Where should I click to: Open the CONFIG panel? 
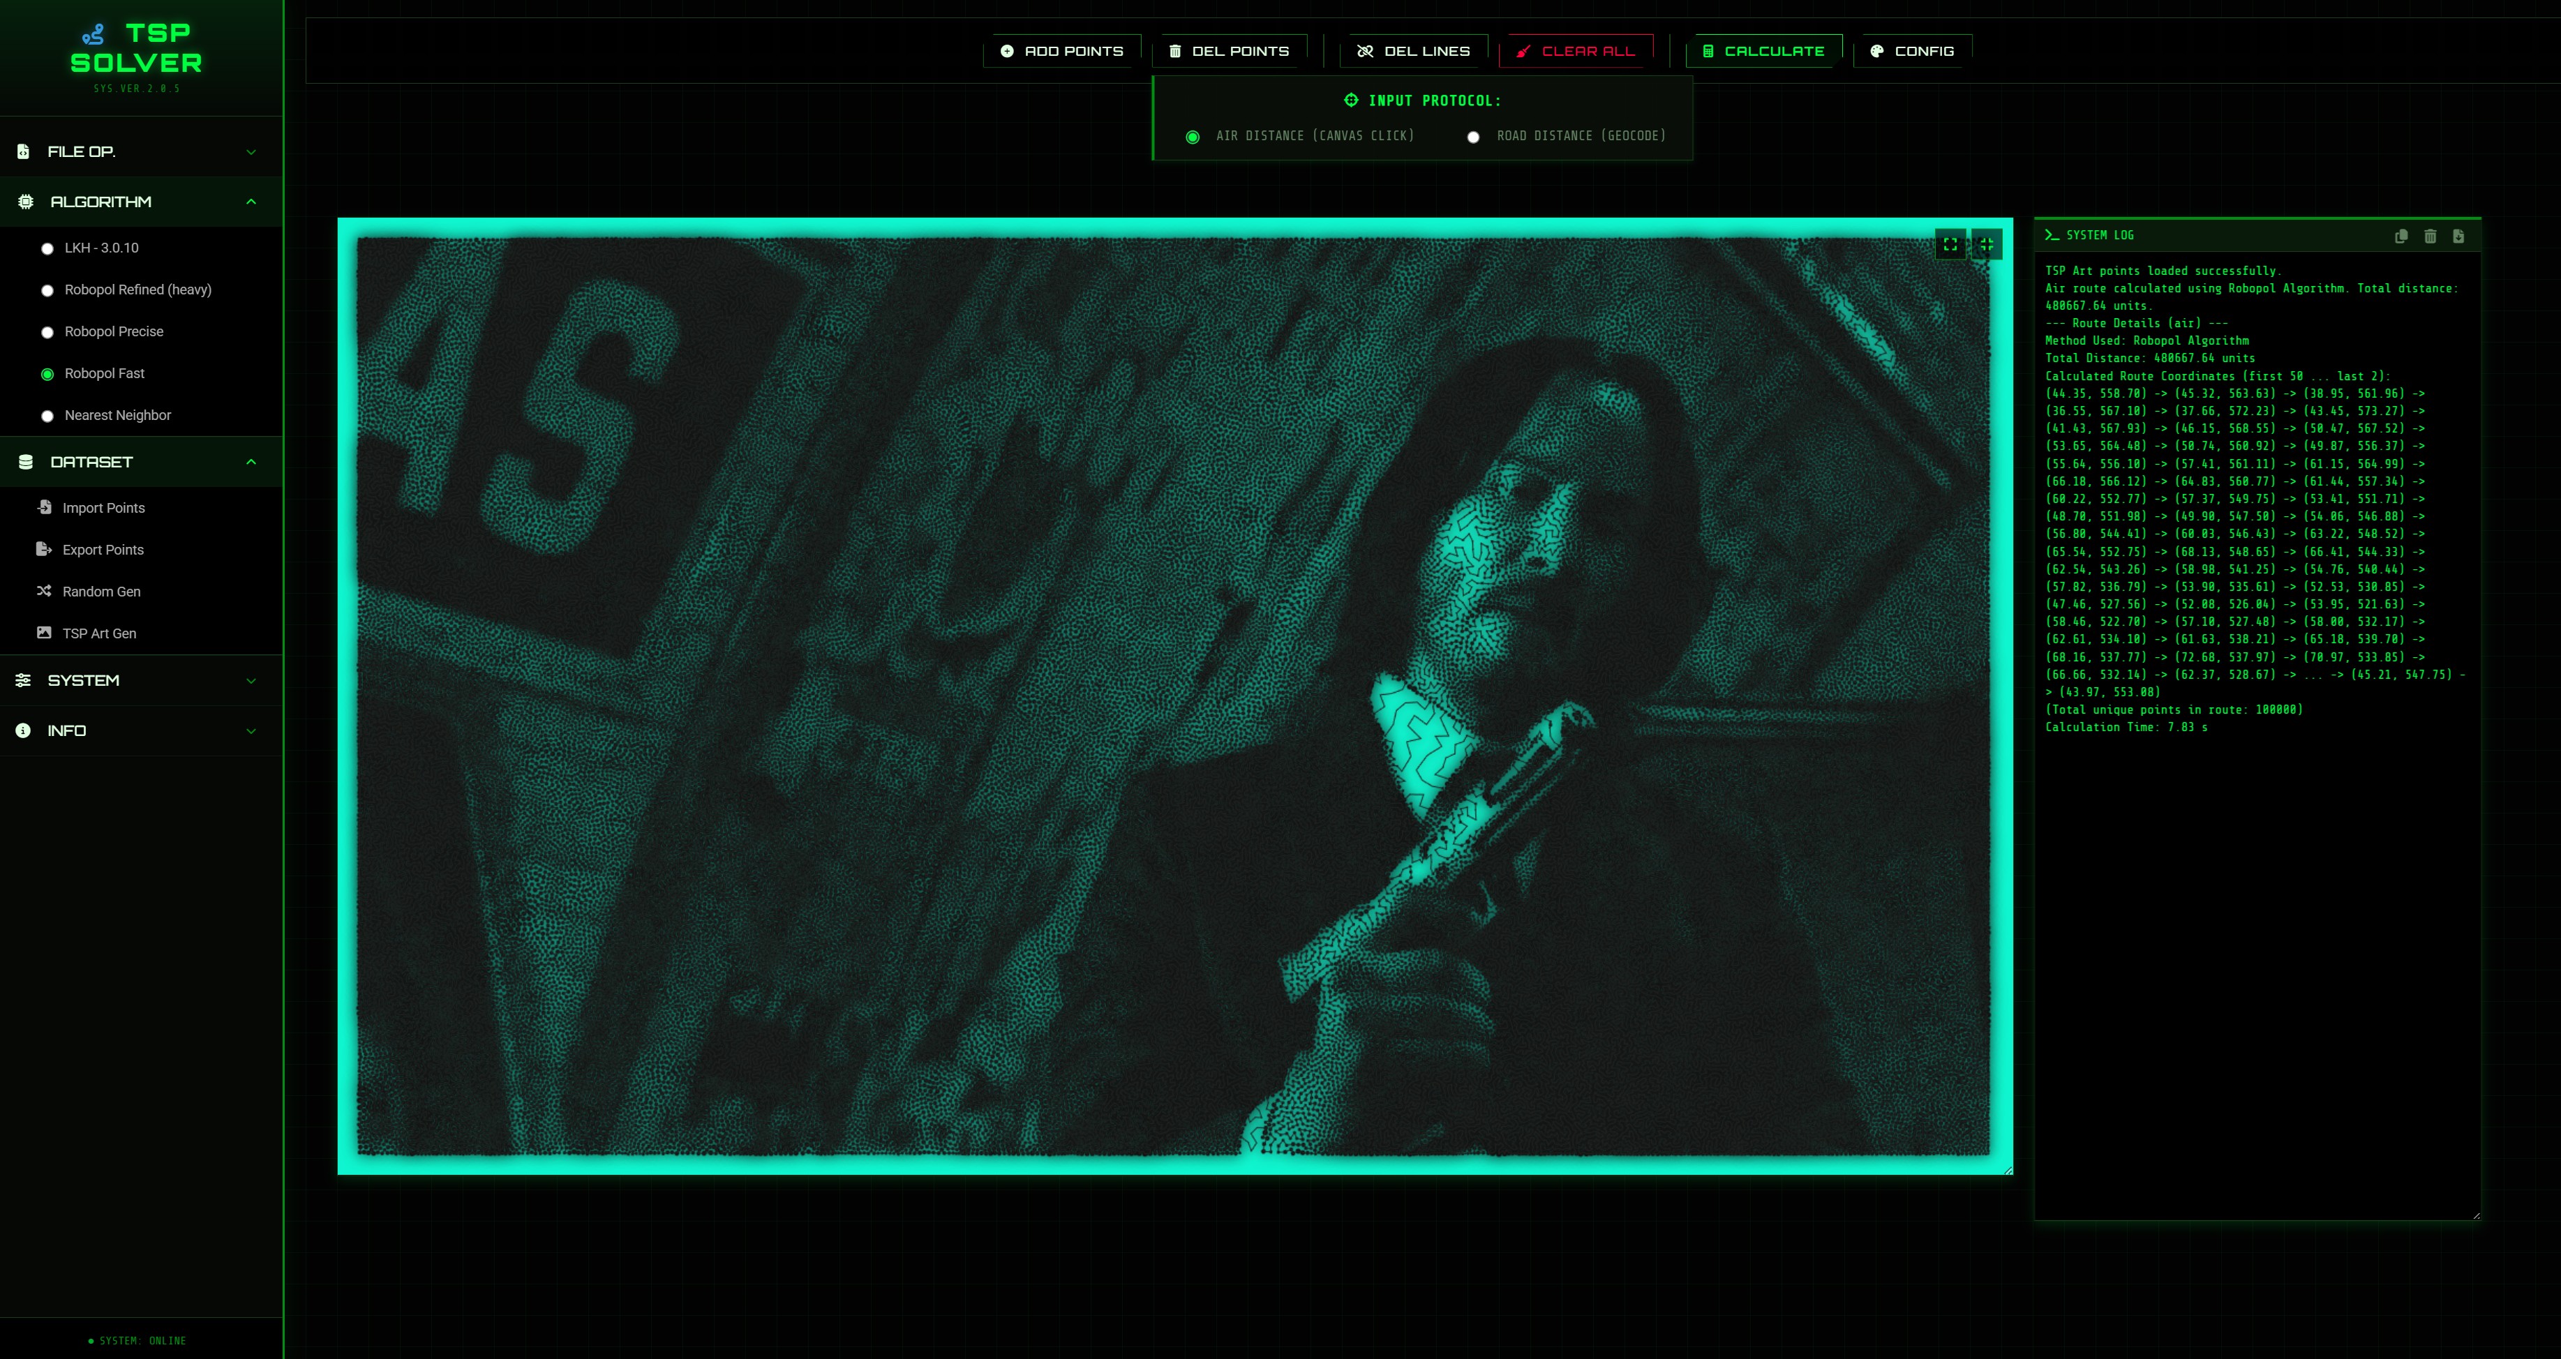click(x=1912, y=51)
